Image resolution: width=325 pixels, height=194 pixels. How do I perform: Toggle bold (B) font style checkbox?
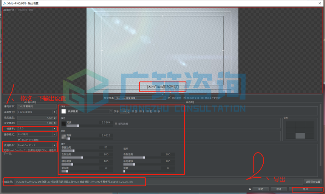coord(133,112)
